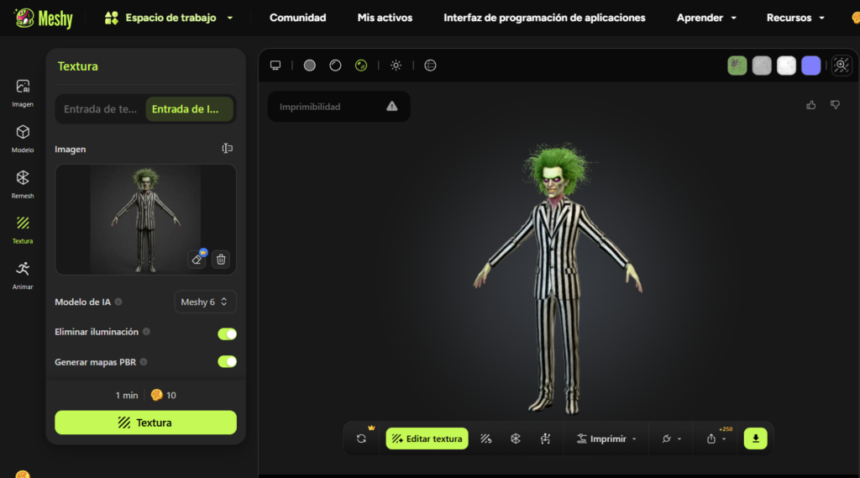The width and height of the screenshot is (860, 478).
Task: Click the green Textura generate button
Action: click(x=146, y=423)
